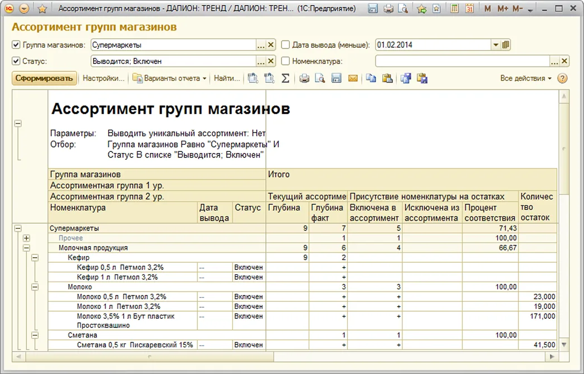
Task: Click the Sum (Σ) icon in report toolbar
Action: 285,78
